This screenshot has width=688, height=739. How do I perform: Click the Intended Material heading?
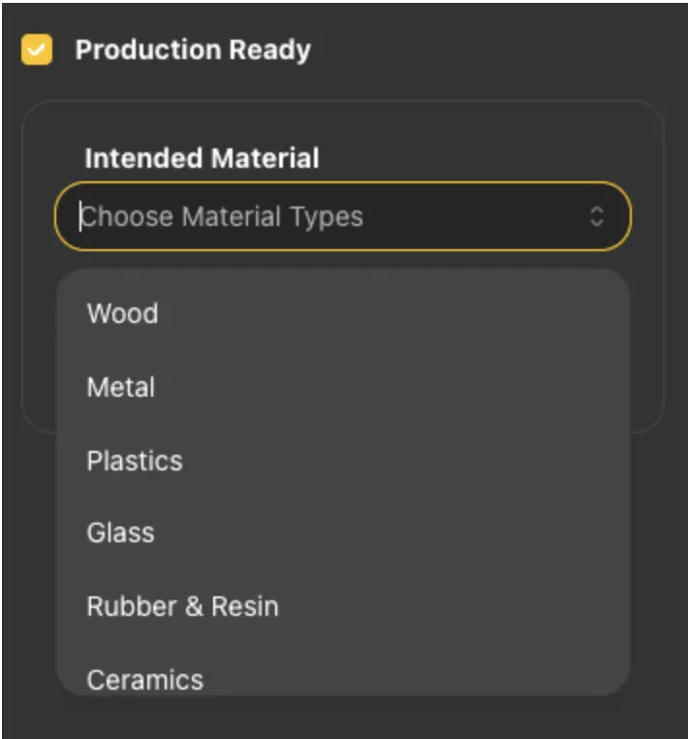[x=202, y=158]
